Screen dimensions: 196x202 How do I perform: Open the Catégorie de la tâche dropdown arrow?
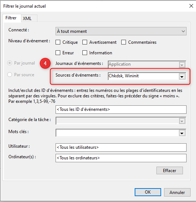click(182, 121)
